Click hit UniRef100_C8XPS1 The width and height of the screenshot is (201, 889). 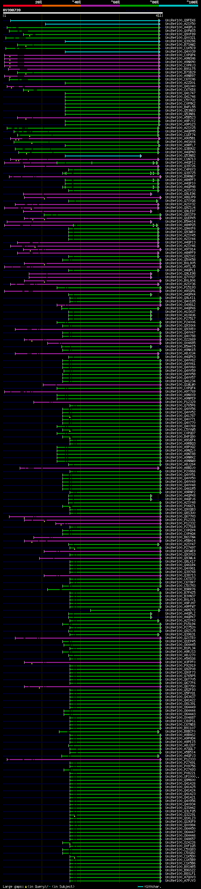pos(180,721)
